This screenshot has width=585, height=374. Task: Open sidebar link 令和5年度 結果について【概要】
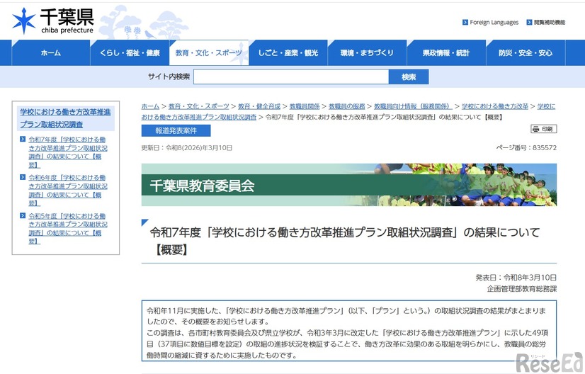click(68, 228)
